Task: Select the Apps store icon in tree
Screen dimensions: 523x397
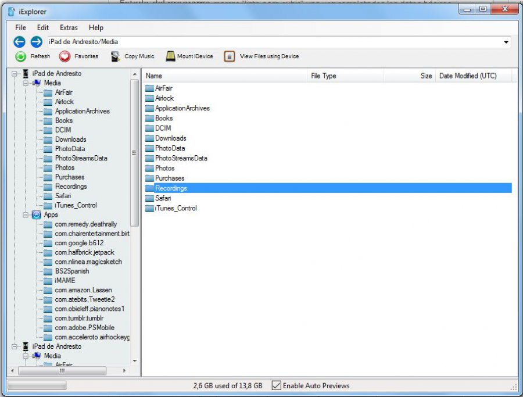Action: 37,215
